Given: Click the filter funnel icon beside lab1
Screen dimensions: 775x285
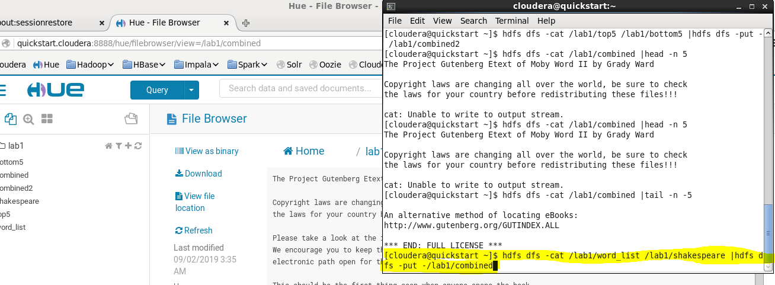Looking at the screenshot, I should 119,146.
